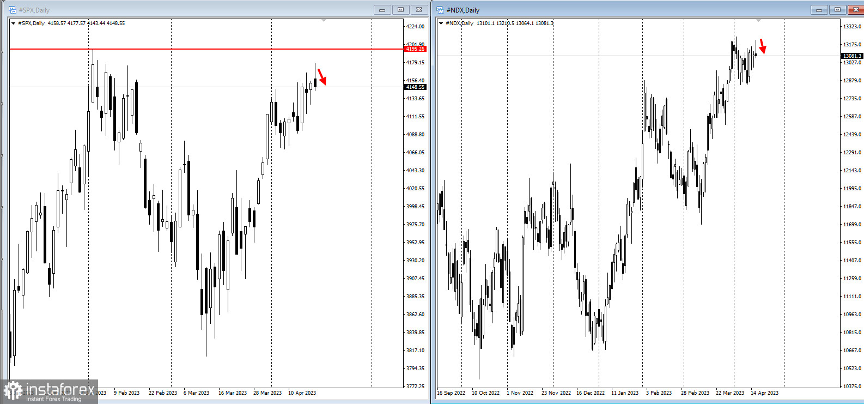The width and height of the screenshot is (864, 404).
Task: Click the 9 Feb 2023 date label
Action: (126, 393)
